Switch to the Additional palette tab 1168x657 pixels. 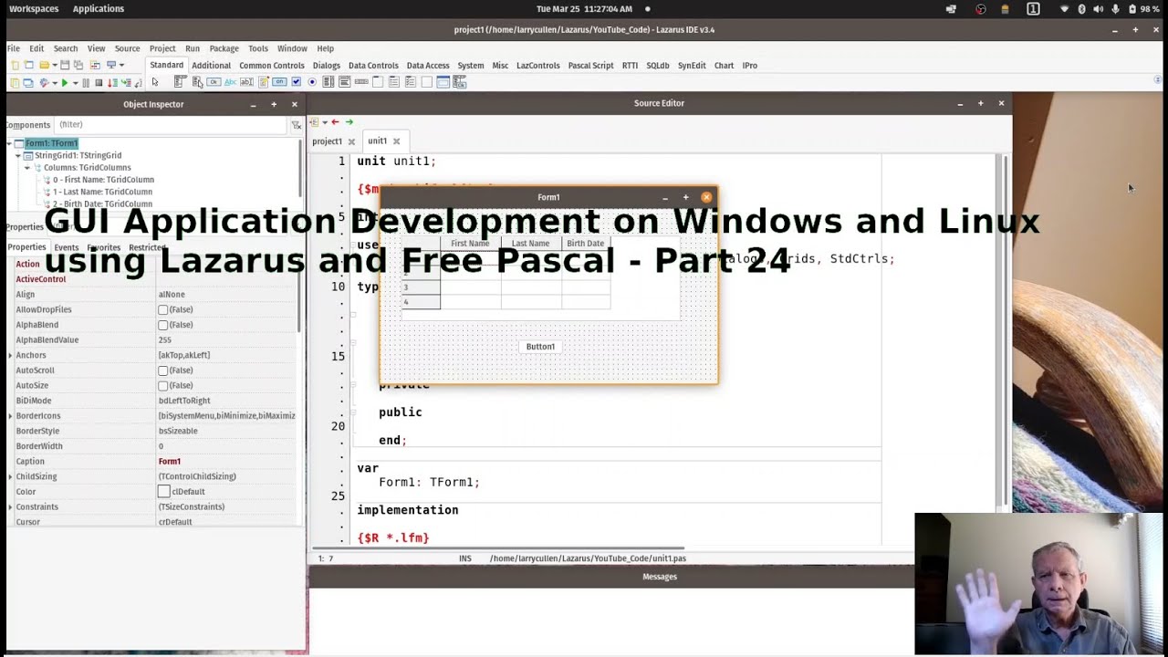click(x=211, y=66)
